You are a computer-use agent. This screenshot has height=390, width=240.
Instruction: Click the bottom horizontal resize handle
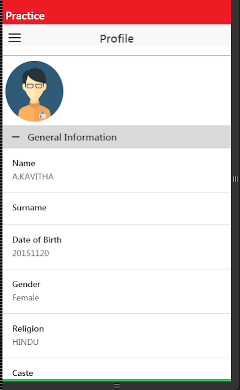pos(117,386)
